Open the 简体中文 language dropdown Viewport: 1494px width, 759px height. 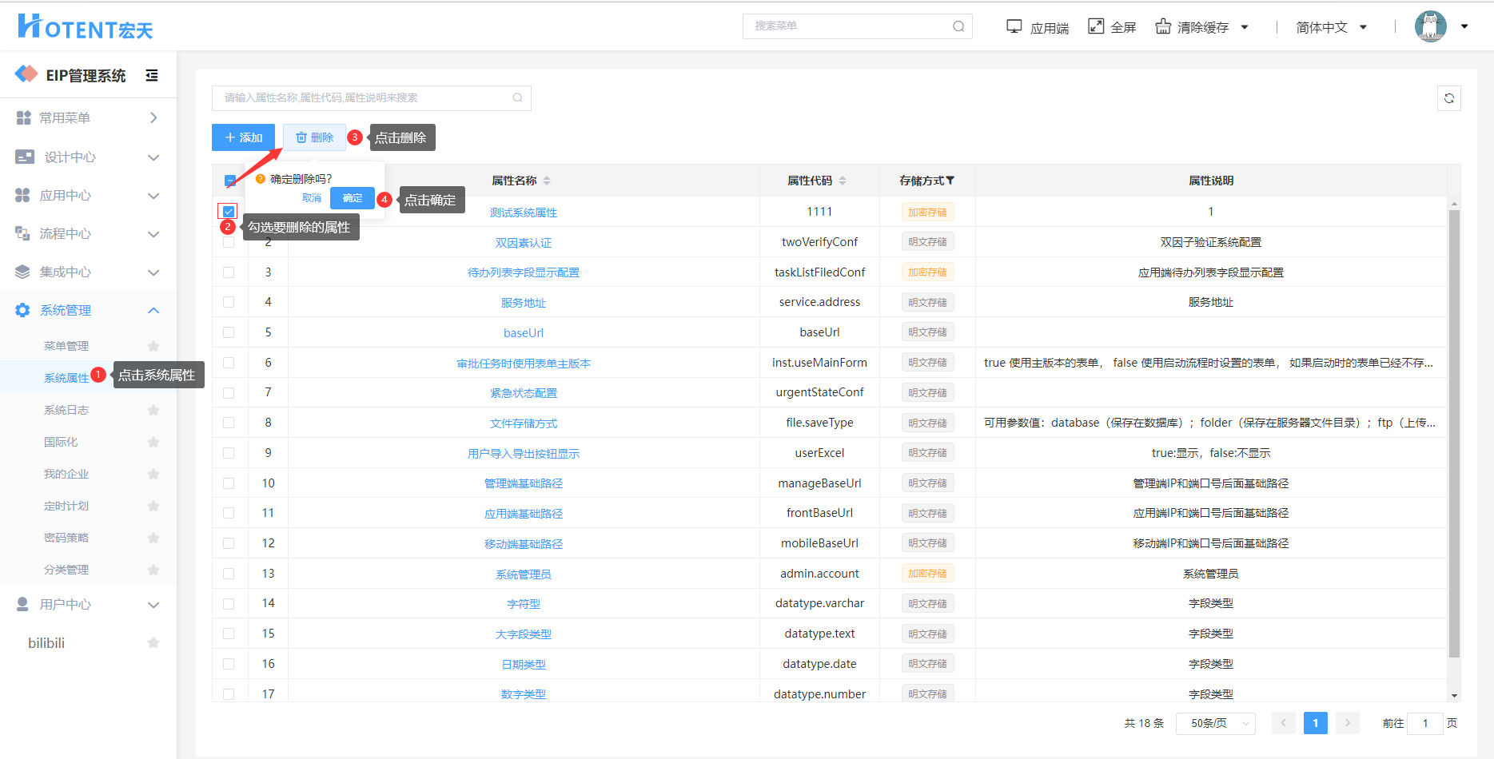[1331, 27]
